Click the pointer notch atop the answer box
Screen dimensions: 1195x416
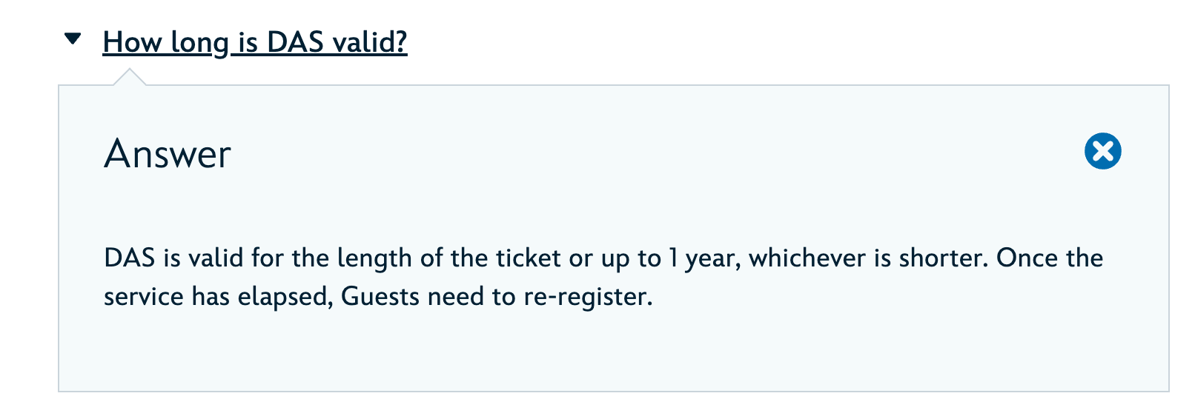(130, 77)
